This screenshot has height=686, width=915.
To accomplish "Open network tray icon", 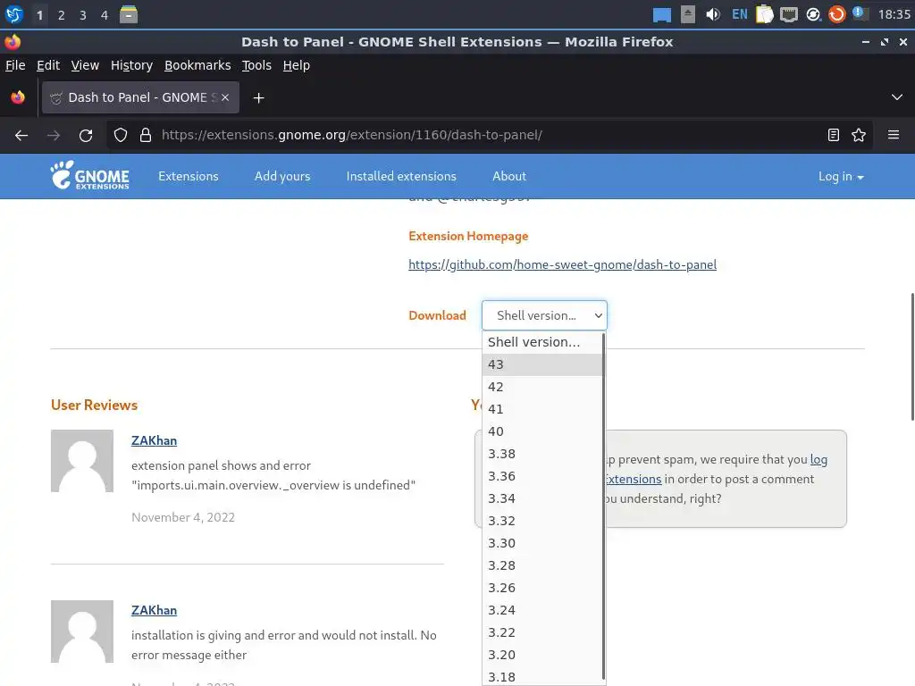I will [789, 14].
